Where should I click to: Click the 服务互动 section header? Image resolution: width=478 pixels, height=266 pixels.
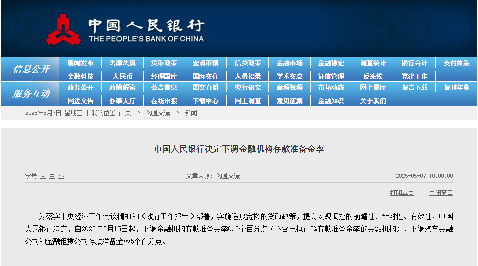pos(31,94)
